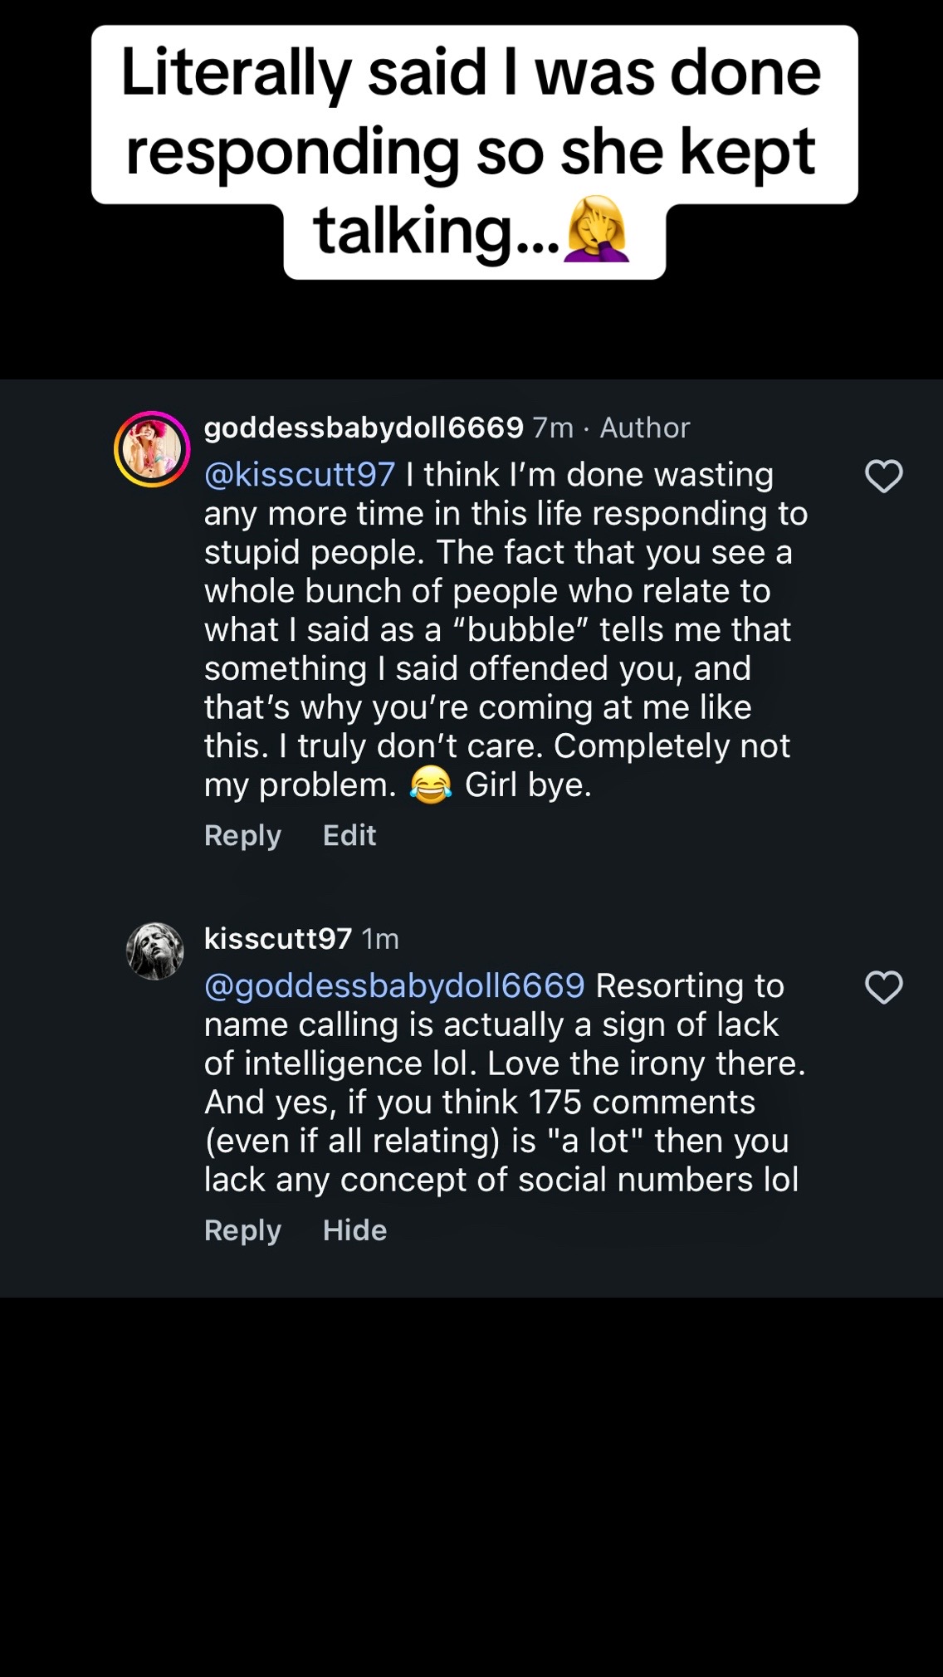Open kisscutt97's statue profile picture
Viewport: 943px width, 1677px height.
[154, 951]
